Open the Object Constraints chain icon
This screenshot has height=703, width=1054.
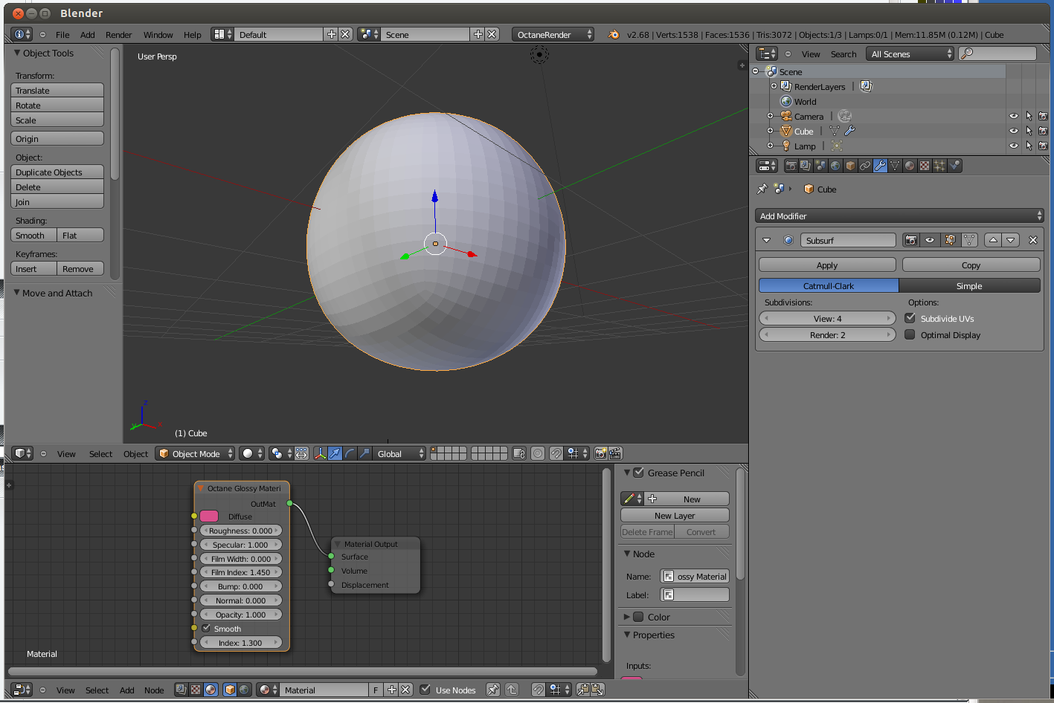pos(865,166)
